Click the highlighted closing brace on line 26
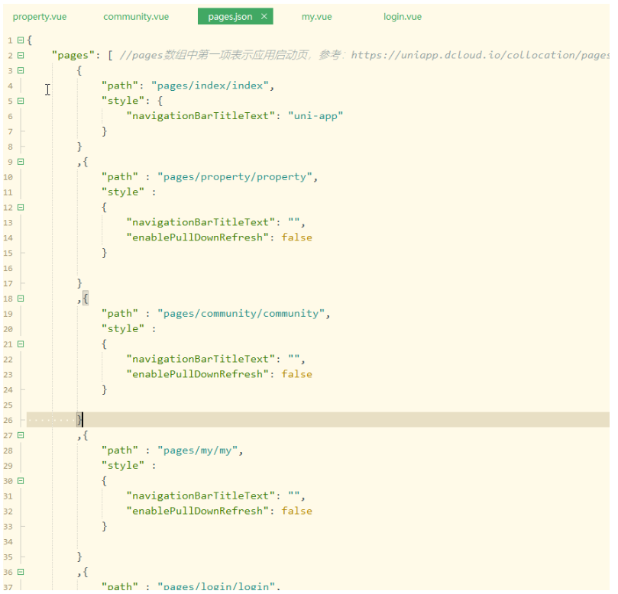This screenshot has height=594, width=618. (79, 420)
